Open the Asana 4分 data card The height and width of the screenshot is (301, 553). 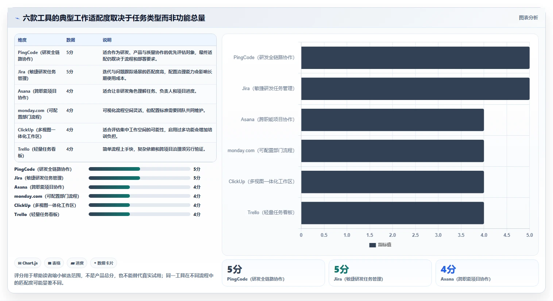[487, 273]
